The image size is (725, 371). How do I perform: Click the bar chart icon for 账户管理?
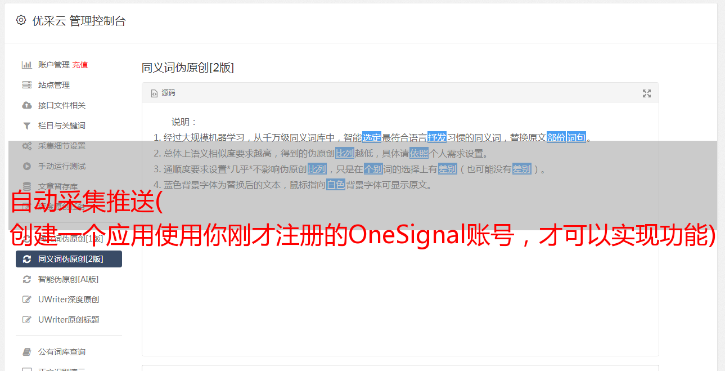pyautogui.click(x=26, y=65)
